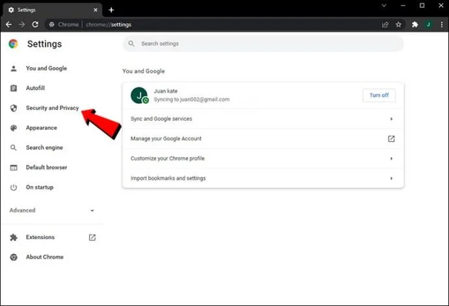Click the external link icon beside Extensions

point(92,237)
